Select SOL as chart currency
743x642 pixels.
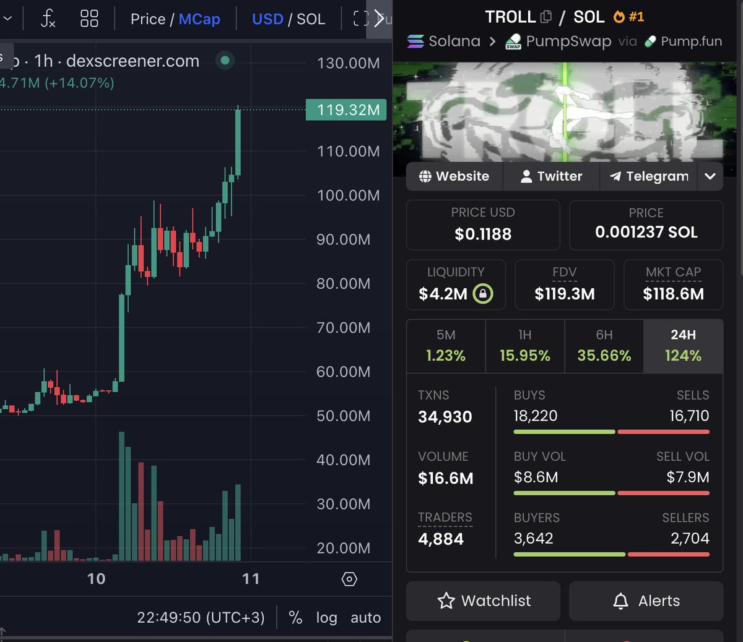pyautogui.click(x=311, y=19)
